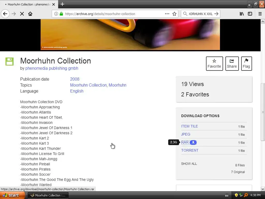Toggle the sidebar view icon

(250, 14)
